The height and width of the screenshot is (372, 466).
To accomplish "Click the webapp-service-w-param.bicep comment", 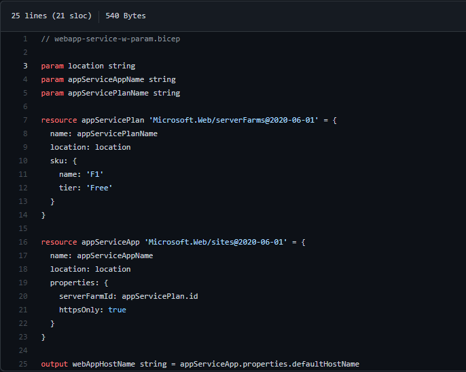I will coord(110,39).
